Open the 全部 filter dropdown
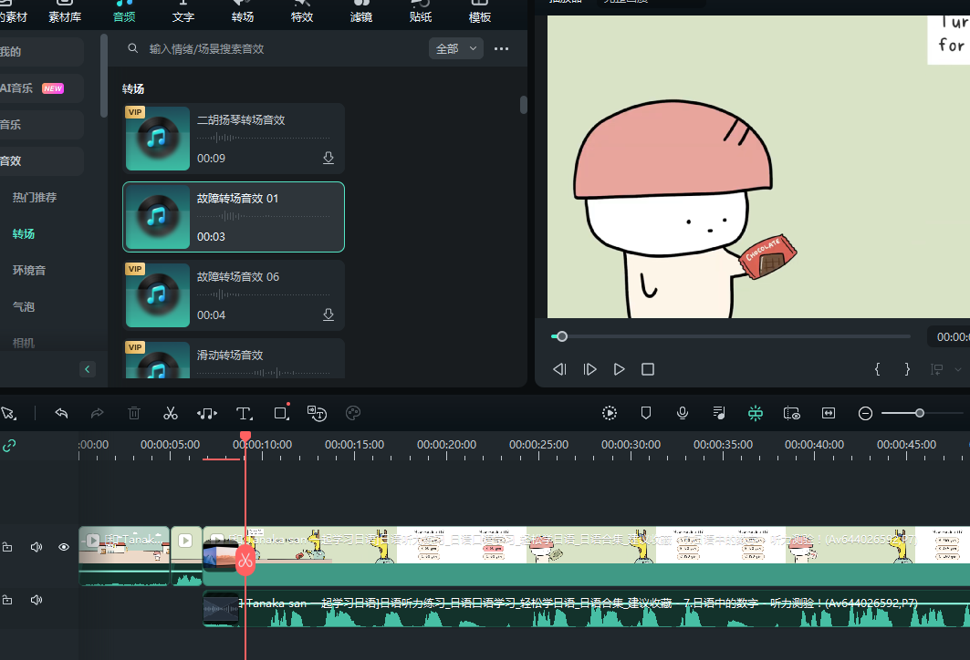Viewport: 970px width, 660px height. point(455,48)
